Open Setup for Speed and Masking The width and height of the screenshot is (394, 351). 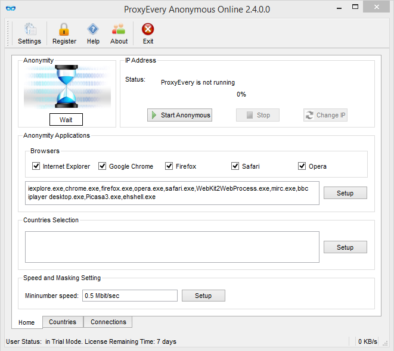pyautogui.click(x=203, y=296)
